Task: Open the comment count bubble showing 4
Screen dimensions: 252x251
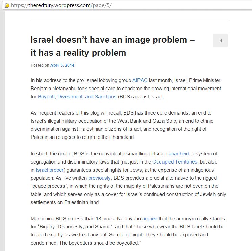Action: tap(221, 41)
